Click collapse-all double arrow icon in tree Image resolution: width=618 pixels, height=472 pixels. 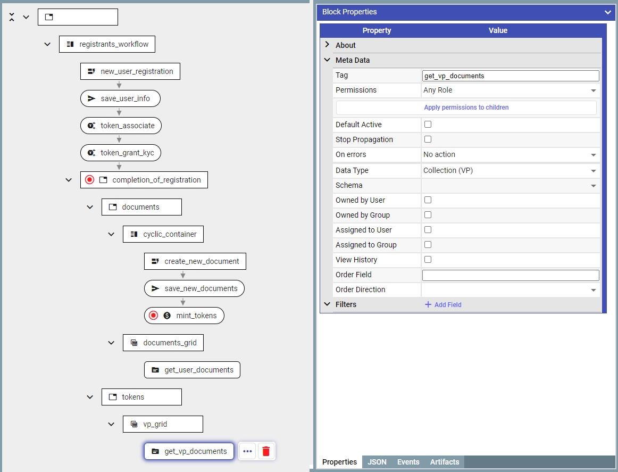tap(12, 17)
